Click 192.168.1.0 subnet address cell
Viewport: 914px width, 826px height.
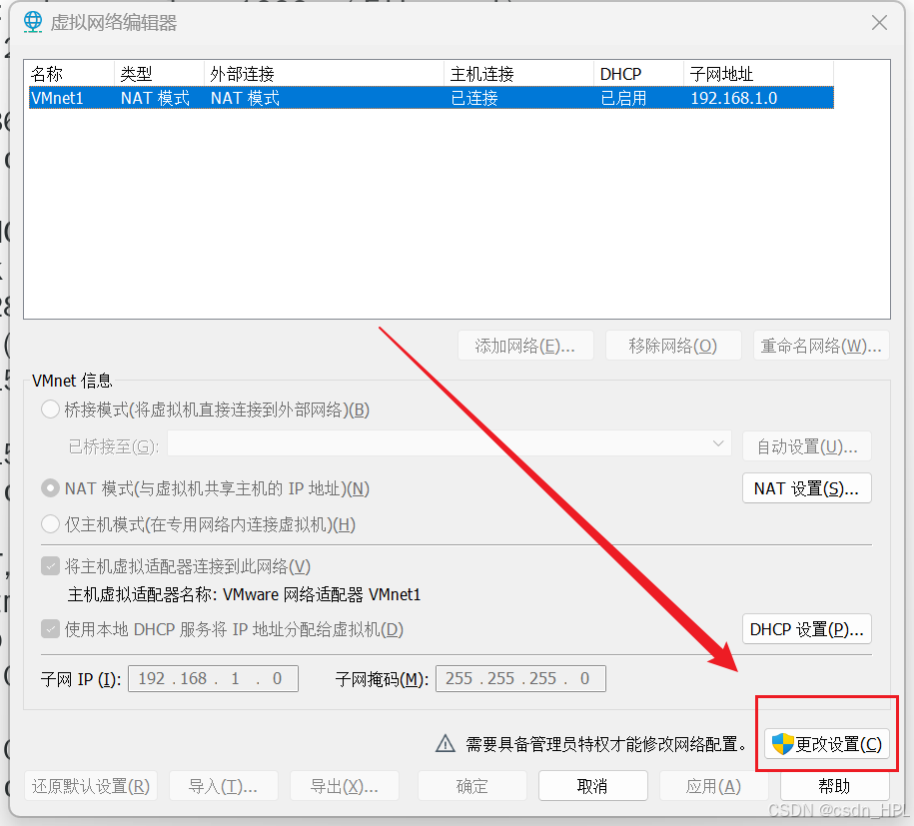734,98
